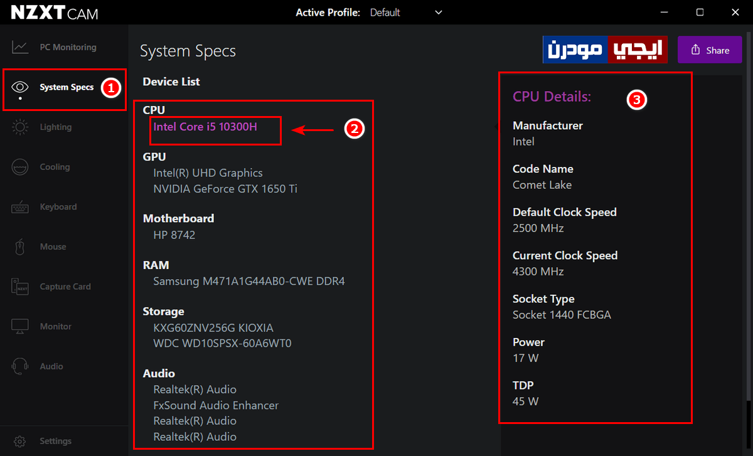The height and width of the screenshot is (456, 753).
Task: Click the 2500 MHz default clock value
Action: (538, 228)
